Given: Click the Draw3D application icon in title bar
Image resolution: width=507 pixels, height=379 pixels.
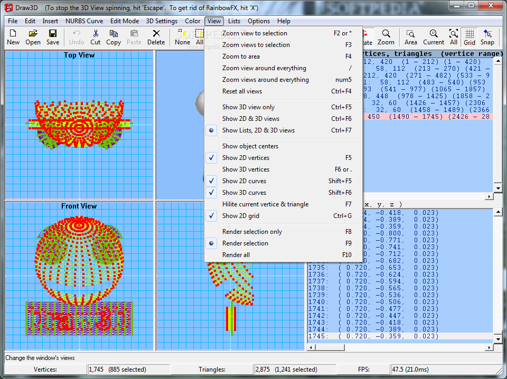Looking at the screenshot, I should 9,7.
